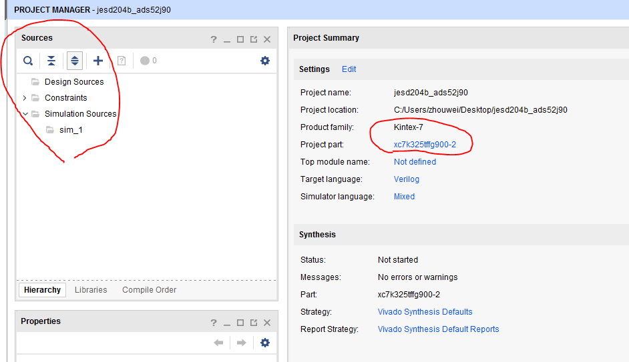Maximize the Properties panel
The height and width of the screenshot is (362, 629).
click(x=240, y=323)
